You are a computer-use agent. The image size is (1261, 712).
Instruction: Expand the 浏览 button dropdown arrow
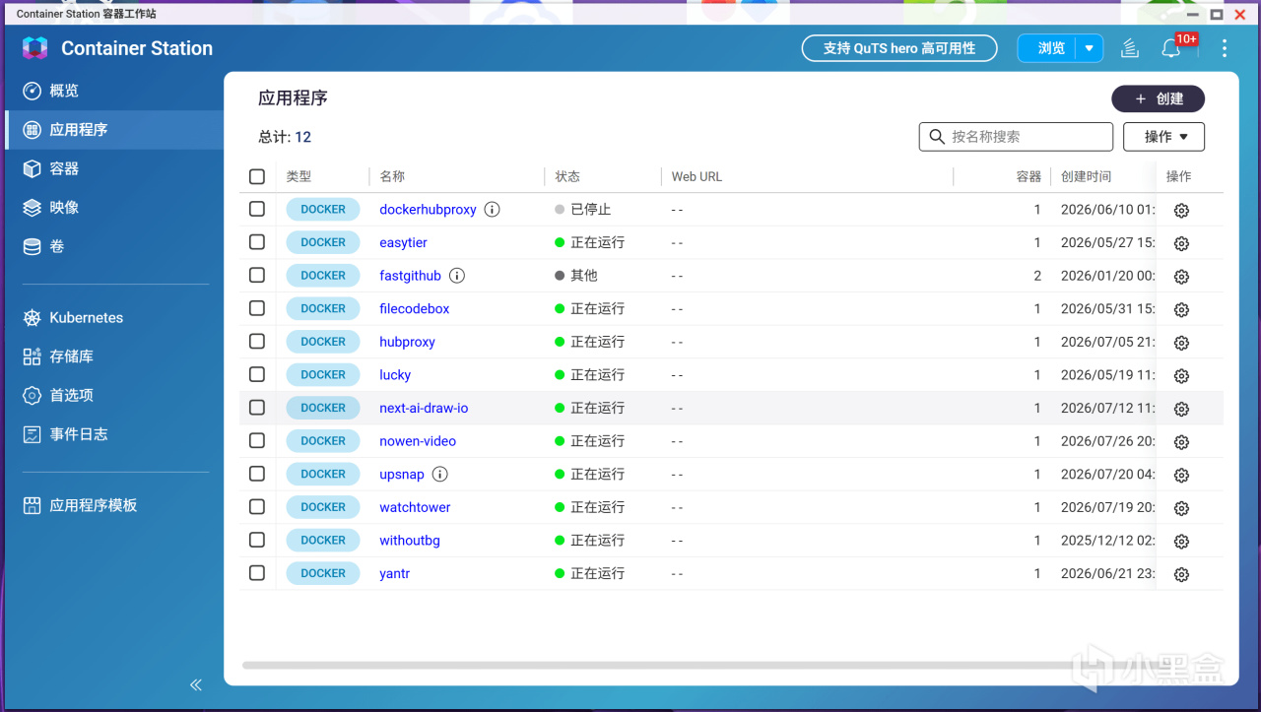tap(1089, 48)
